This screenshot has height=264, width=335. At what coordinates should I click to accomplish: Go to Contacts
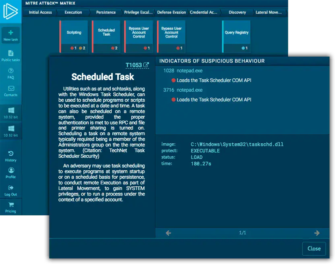click(10, 91)
